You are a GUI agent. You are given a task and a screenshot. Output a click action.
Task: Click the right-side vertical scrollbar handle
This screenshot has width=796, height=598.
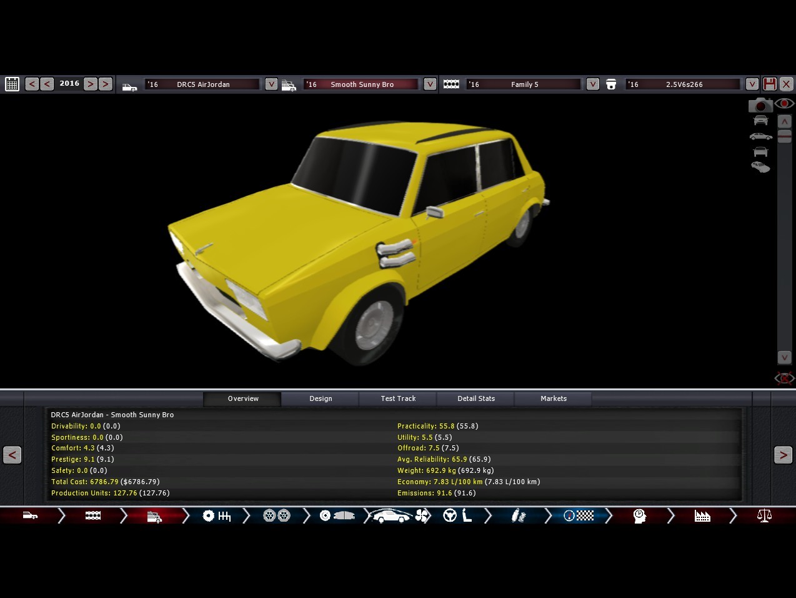pos(785,136)
